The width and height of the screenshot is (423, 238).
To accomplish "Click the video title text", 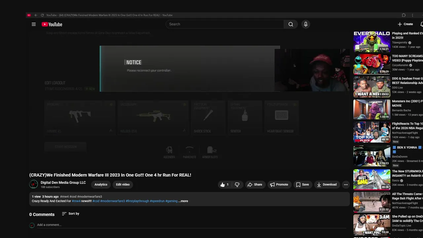I will click(110, 175).
